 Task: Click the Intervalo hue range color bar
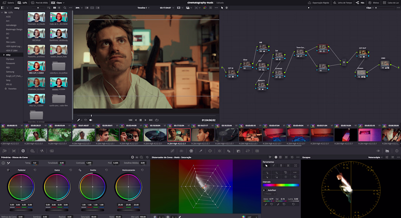coord(281,185)
